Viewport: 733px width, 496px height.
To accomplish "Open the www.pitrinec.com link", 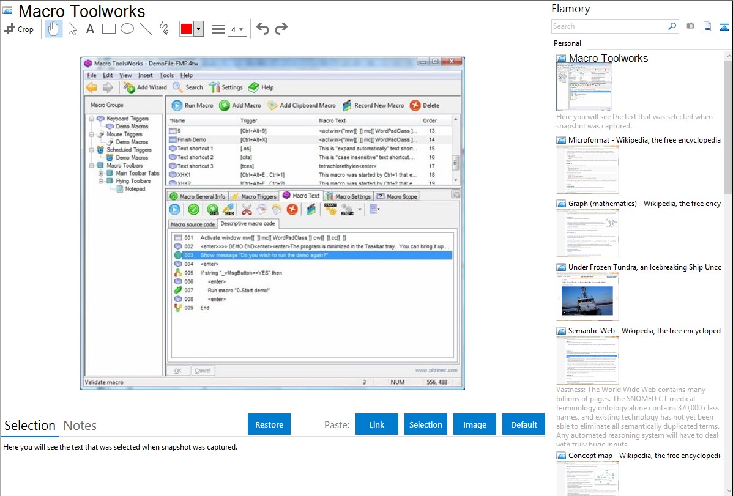I will pyautogui.click(x=436, y=370).
